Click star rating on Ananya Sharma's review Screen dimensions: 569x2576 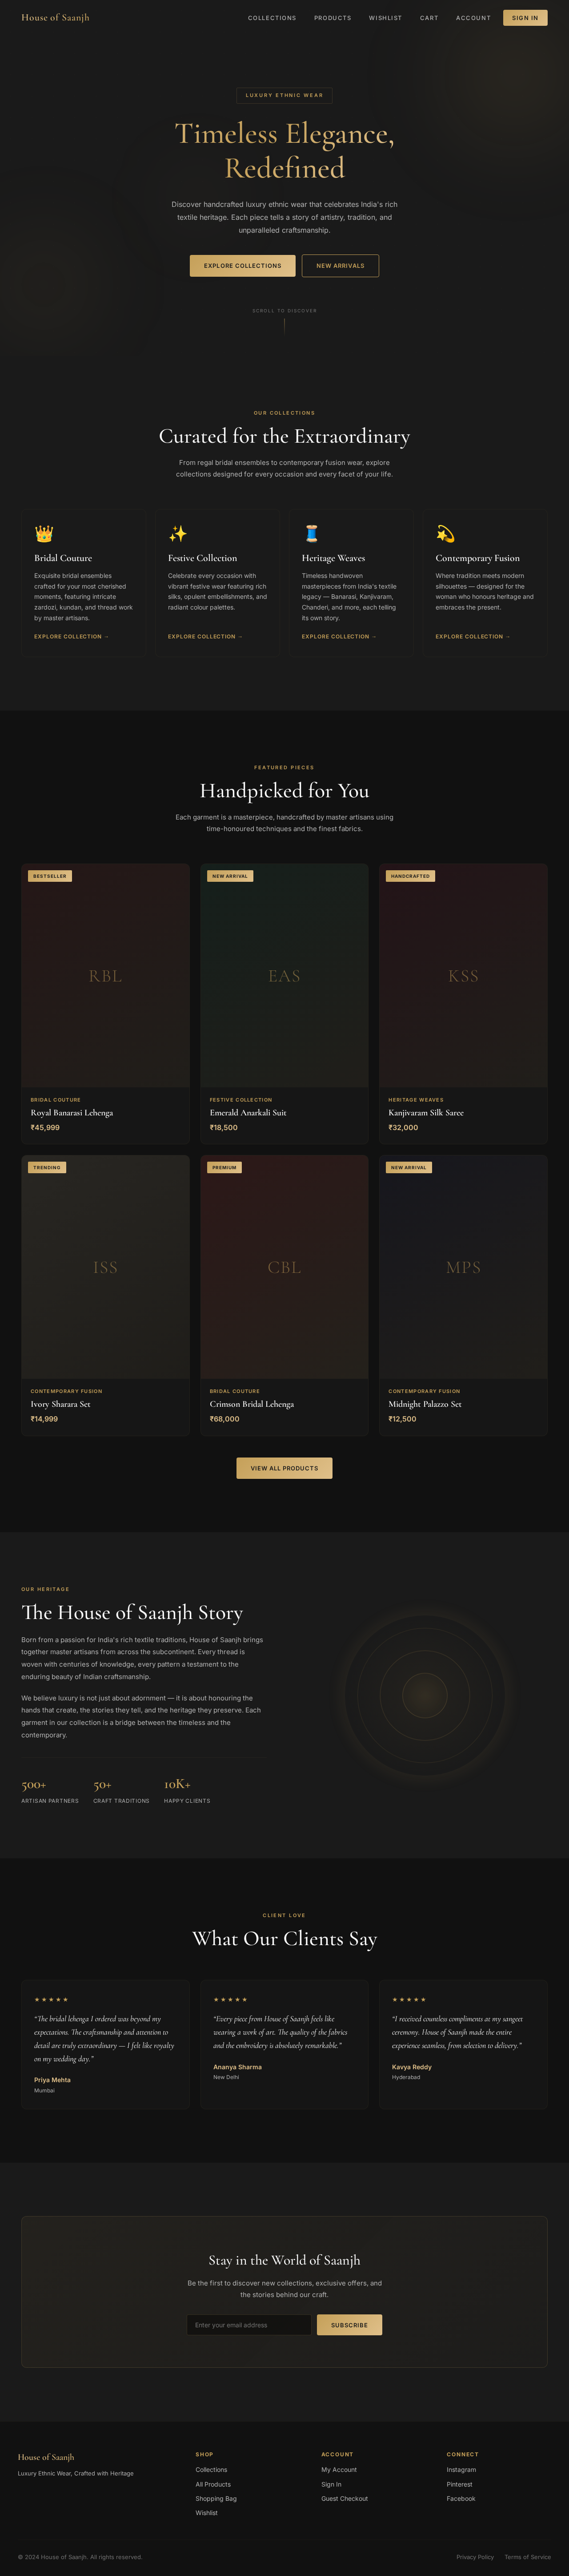(230, 2000)
